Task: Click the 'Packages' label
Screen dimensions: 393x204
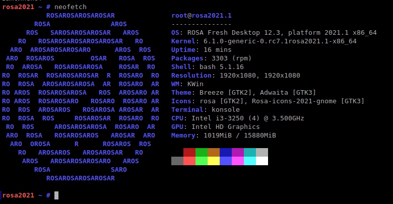Action: click(187, 58)
